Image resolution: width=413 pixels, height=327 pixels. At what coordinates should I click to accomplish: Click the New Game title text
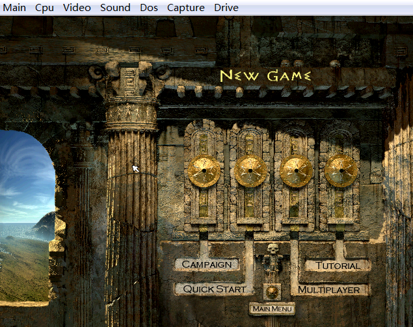[x=265, y=75]
